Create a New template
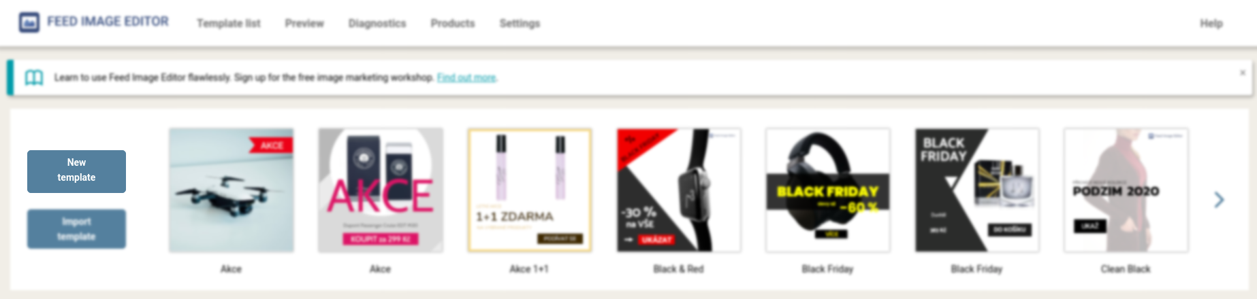This screenshot has width=1257, height=299. [76, 171]
